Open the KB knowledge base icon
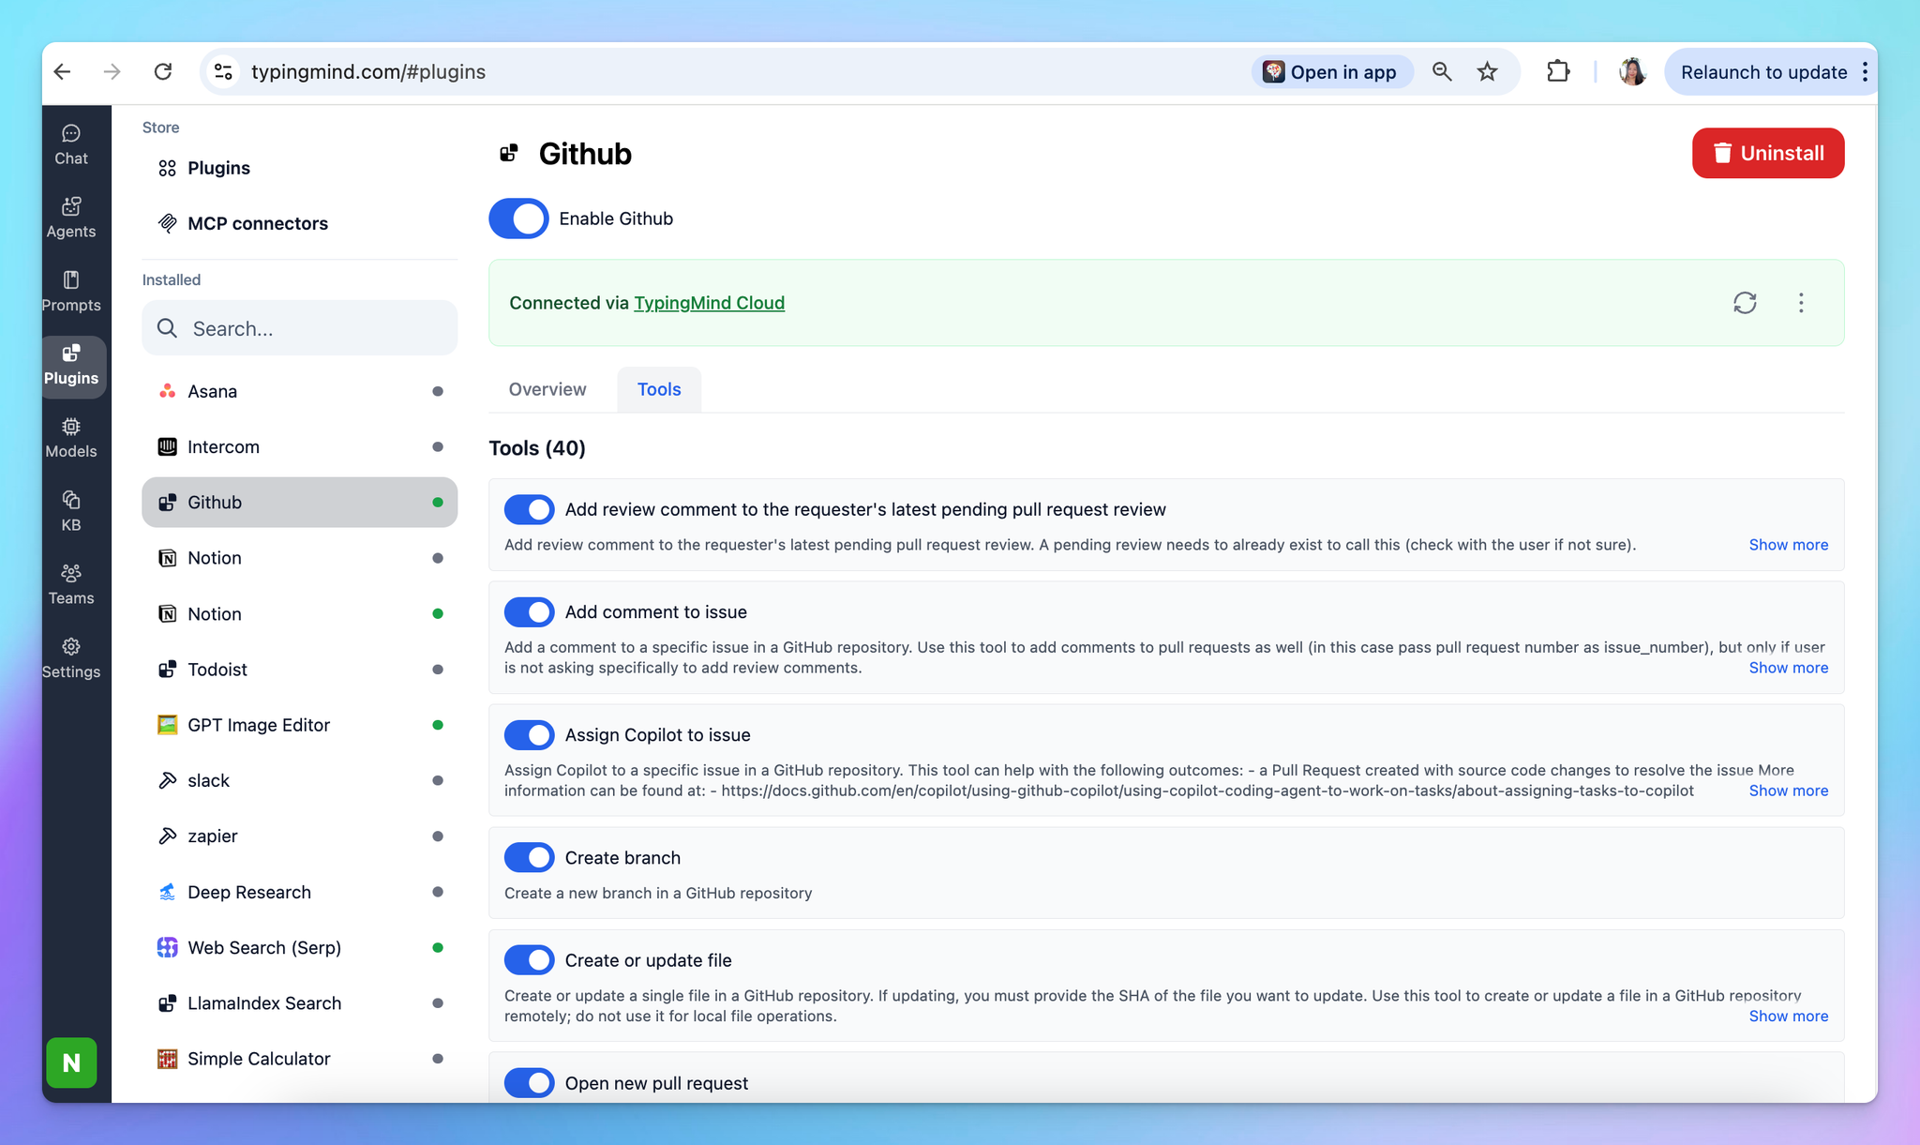 (71, 511)
